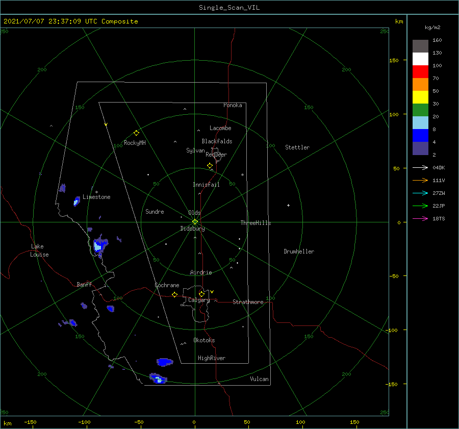
Task: Click the Blackfalds town label
Action: (x=217, y=141)
